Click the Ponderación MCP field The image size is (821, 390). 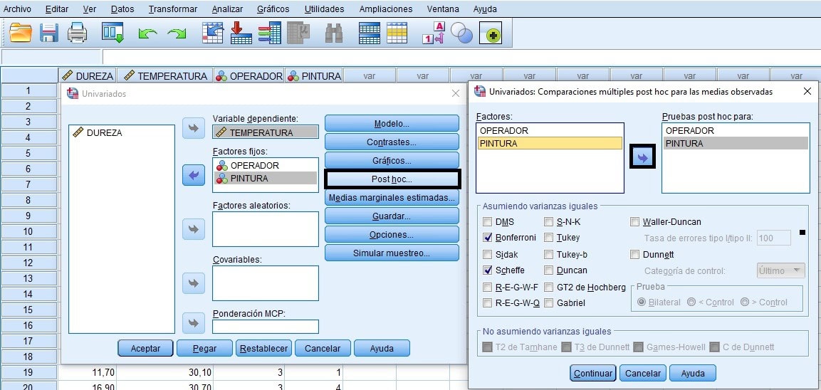pos(266,327)
